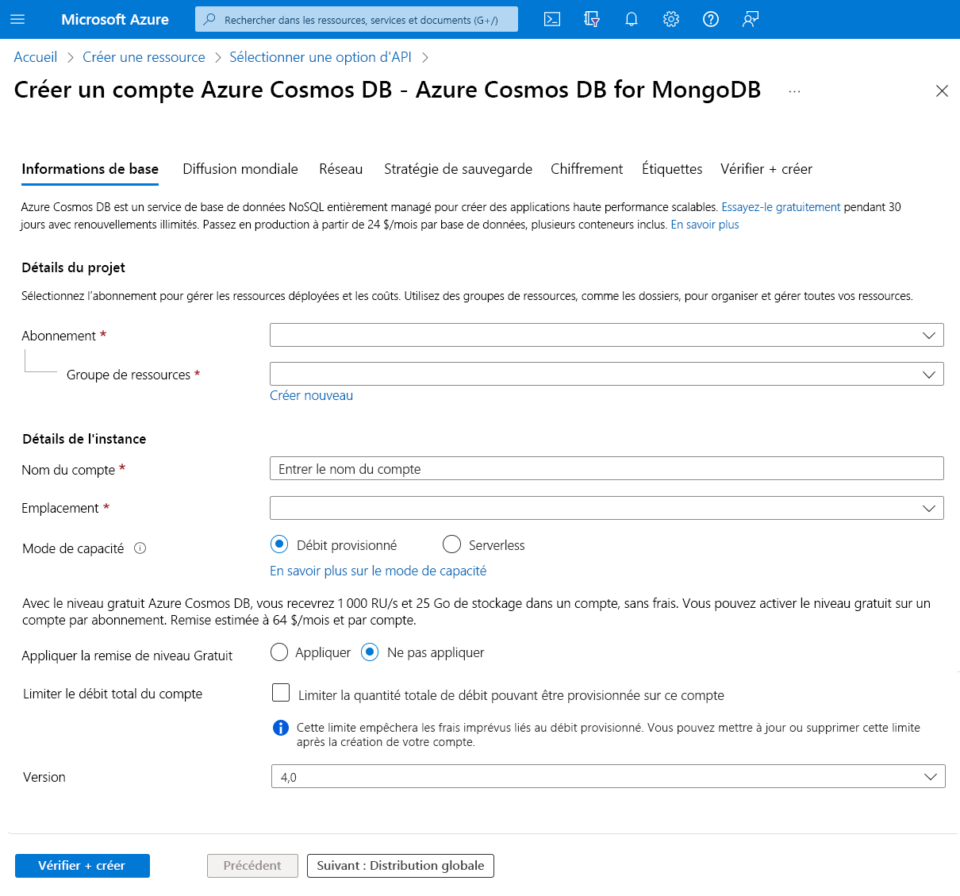The height and width of the screenshot is (896, 960).
Task: Go to Sélectionner une option d'API breadcrumb
Action: point(321,57)
